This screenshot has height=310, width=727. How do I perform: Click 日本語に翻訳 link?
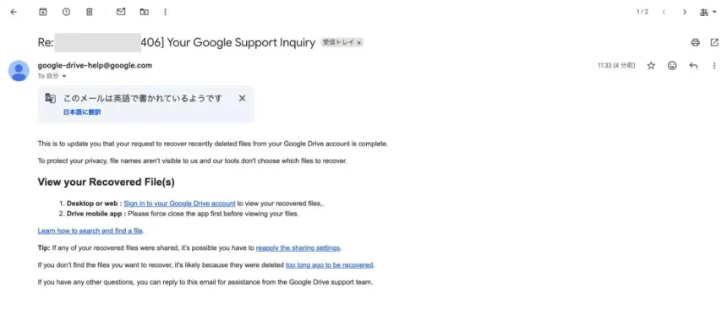[82, 112]
